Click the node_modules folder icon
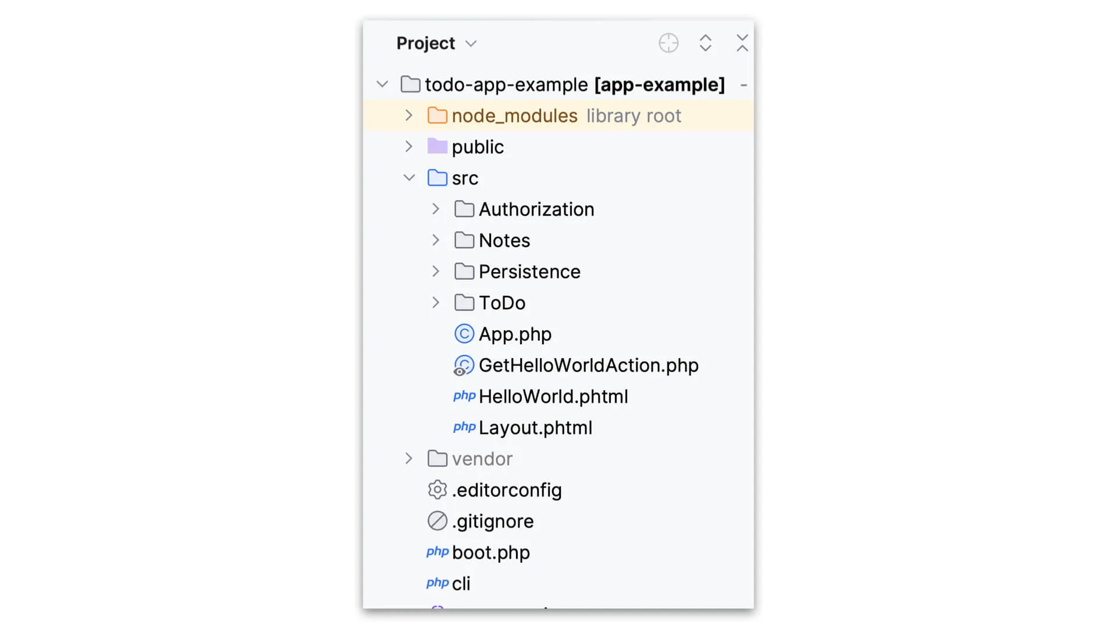 pyautogui.click(x=437, y=115)
